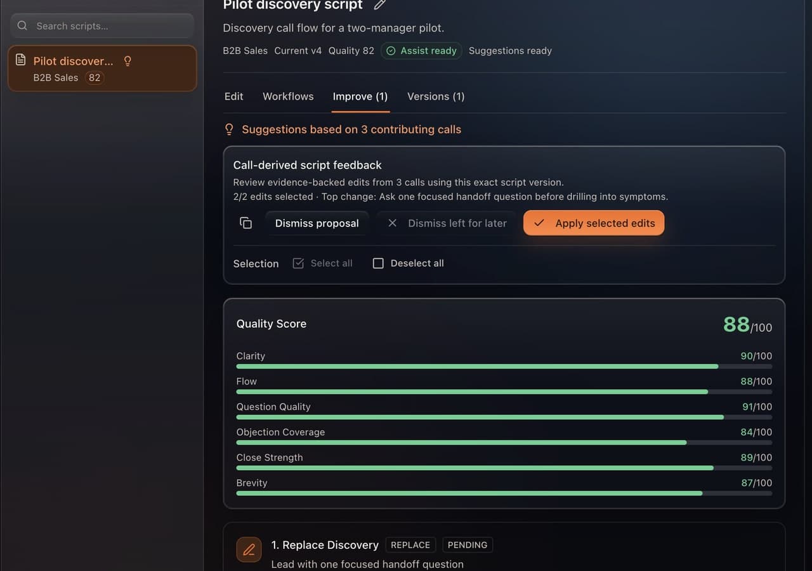Click the B2B Sales label in the header

click(x=245, y=51)
